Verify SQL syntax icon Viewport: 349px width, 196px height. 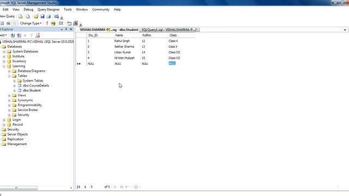tap(53, 23)
